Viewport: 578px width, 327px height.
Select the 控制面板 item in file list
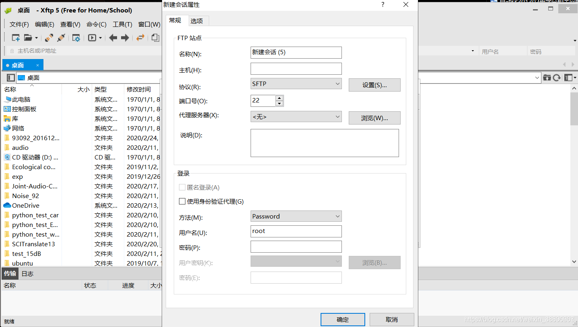click(x=24, y=109)
